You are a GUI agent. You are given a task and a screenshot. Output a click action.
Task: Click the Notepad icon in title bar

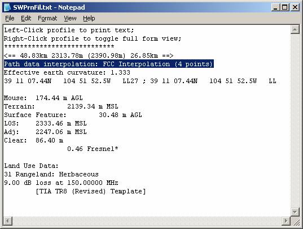tap(7, 7)
